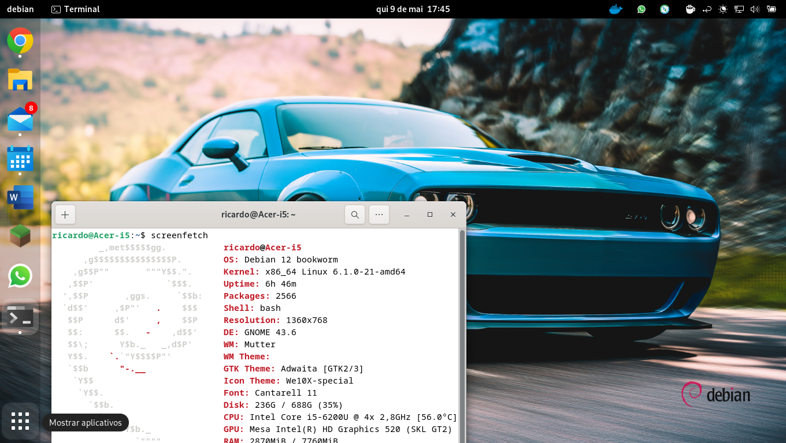786x443 pixels.
Task: Open the volume speaker indicator menu
Action: [755, 9]
